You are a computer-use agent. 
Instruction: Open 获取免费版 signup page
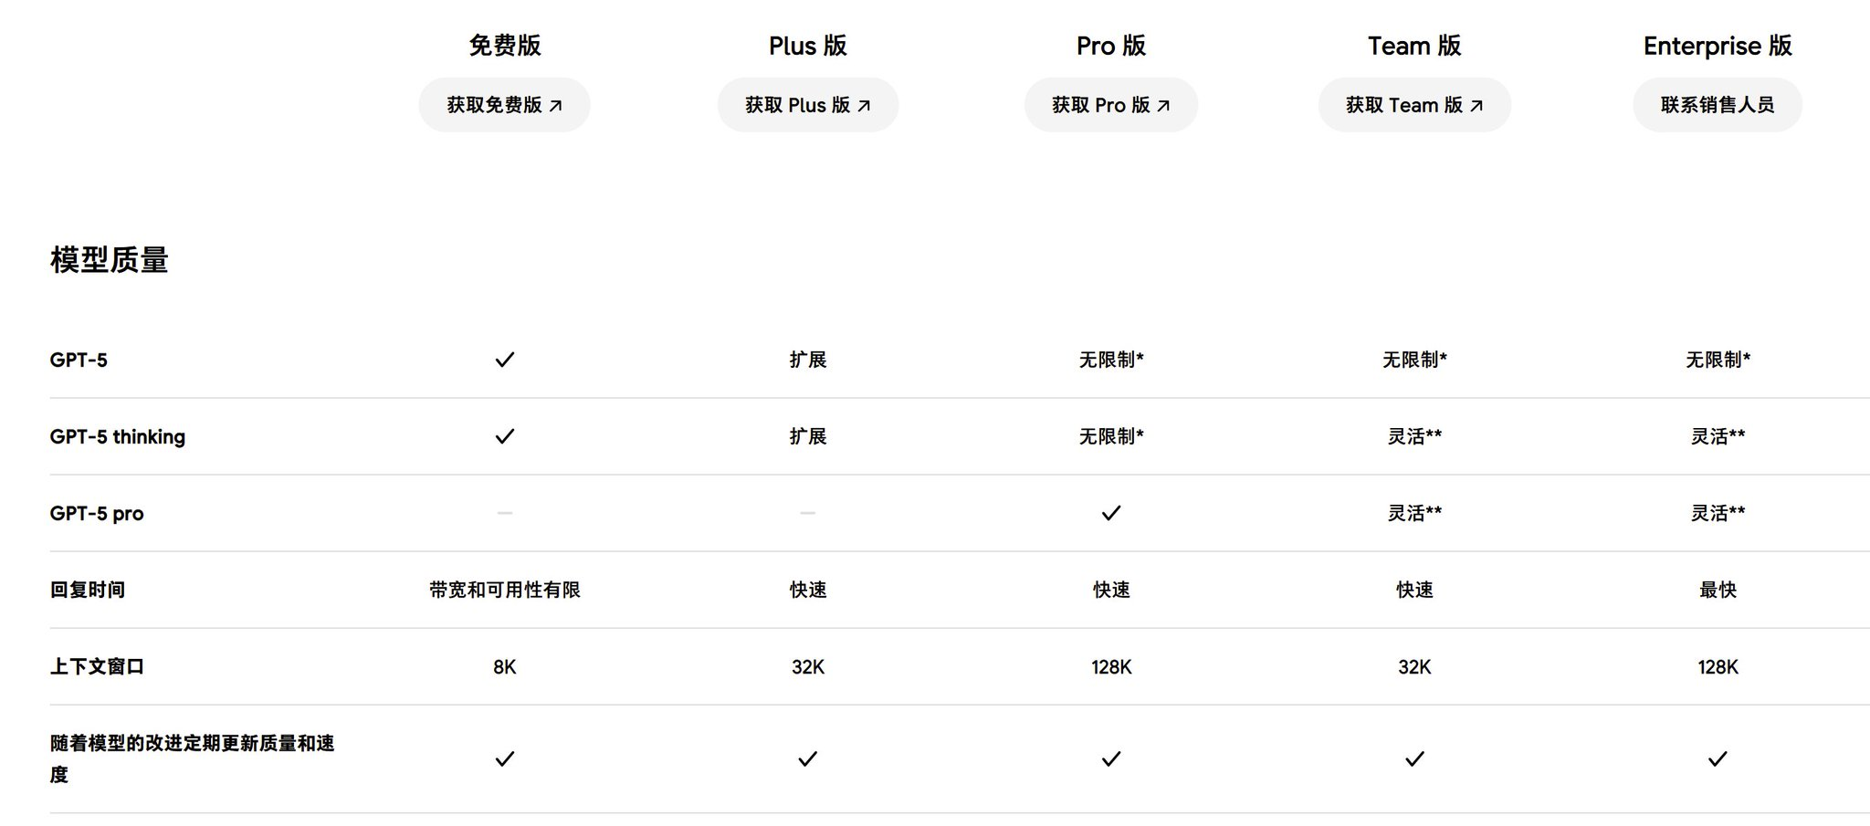(x=503, y=105)
